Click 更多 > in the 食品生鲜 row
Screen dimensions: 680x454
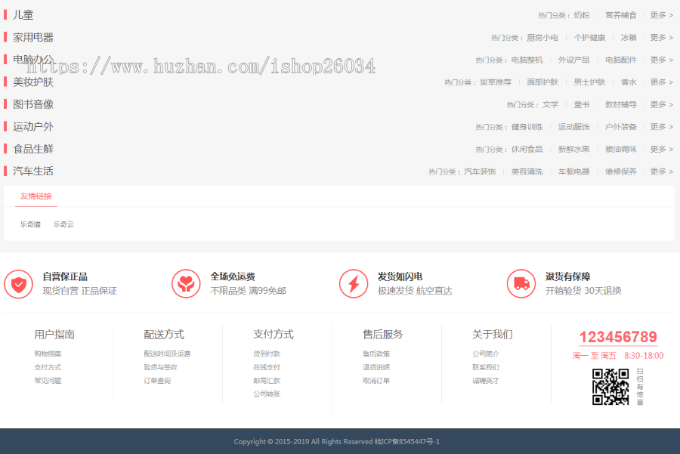tap(662, 149)
